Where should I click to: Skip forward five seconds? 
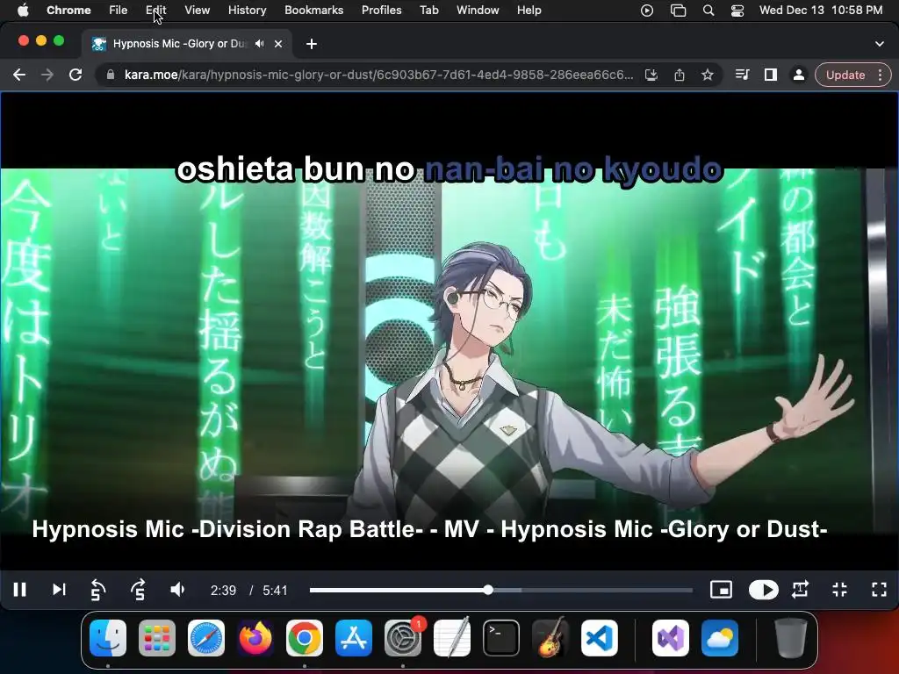coord(138,590)
